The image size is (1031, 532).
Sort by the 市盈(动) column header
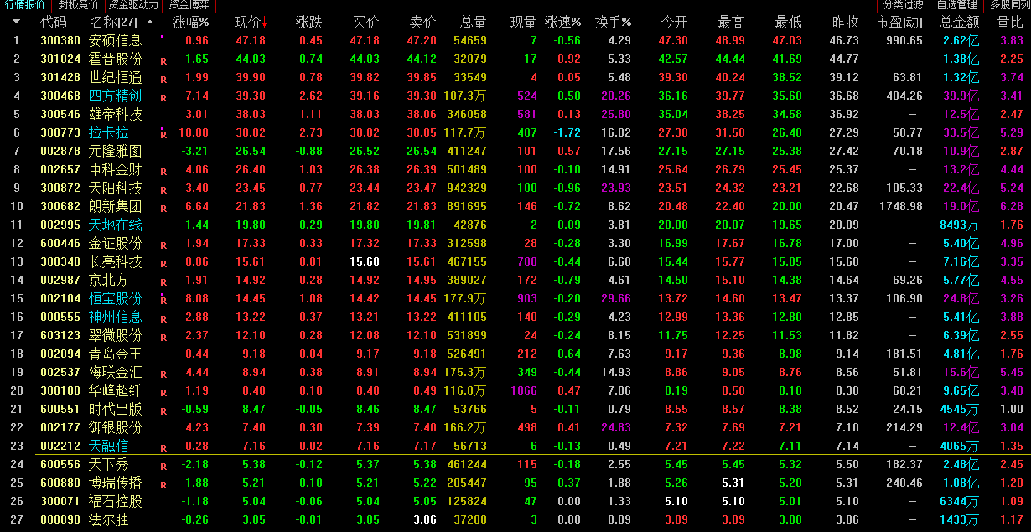(899, 22)
